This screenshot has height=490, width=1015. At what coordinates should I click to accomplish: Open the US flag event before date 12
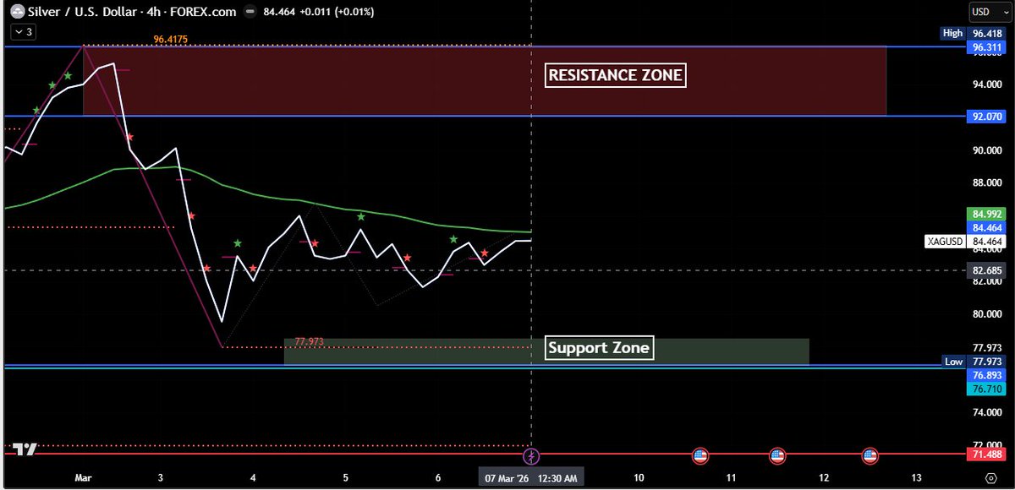pyautogui.click(x=778, y=456)
